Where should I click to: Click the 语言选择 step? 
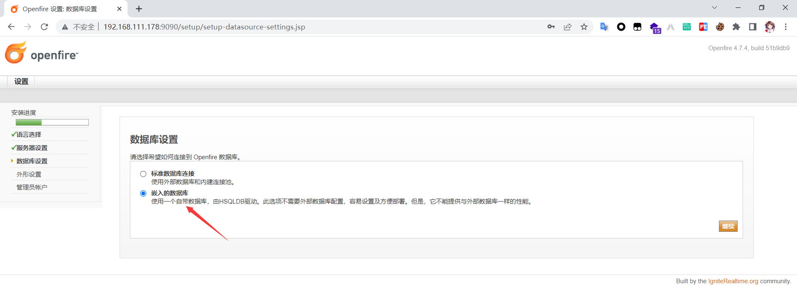(x=29, y=135)
